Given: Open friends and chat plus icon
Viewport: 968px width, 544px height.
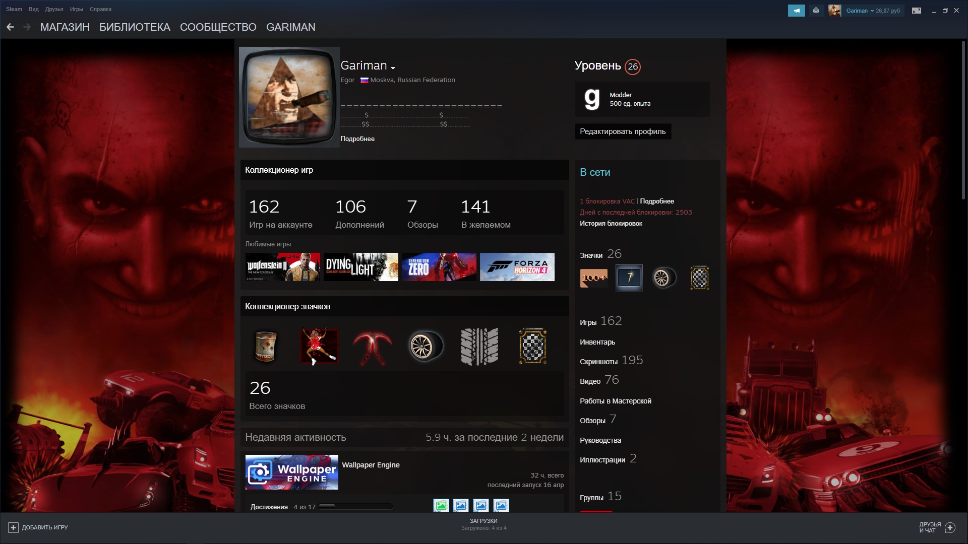Looking at the screenshot, I should coord(950,527).
